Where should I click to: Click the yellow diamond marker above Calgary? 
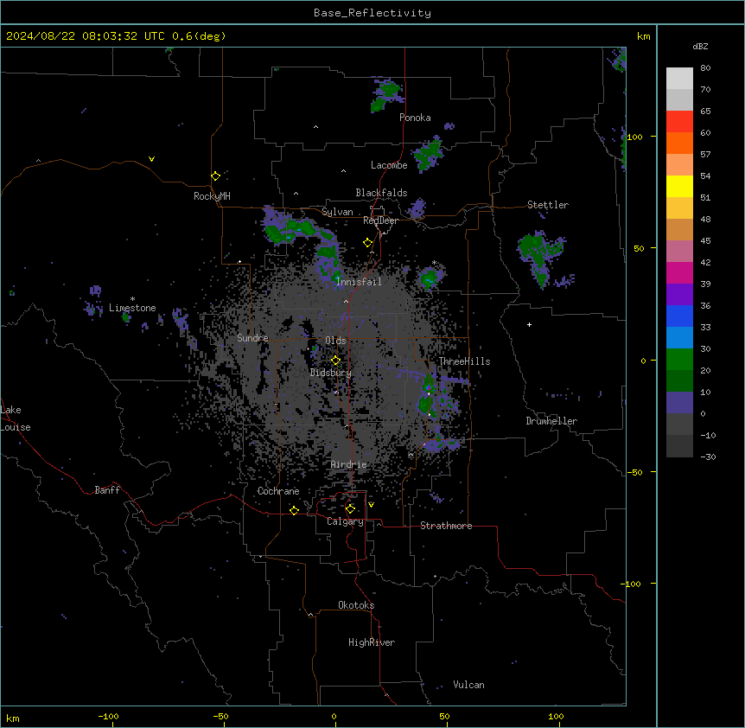pos(350,509)
